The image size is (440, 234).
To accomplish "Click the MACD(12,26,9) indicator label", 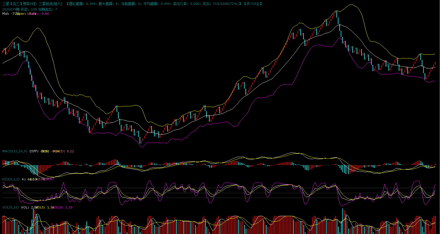I will click(x=15, y=151).
